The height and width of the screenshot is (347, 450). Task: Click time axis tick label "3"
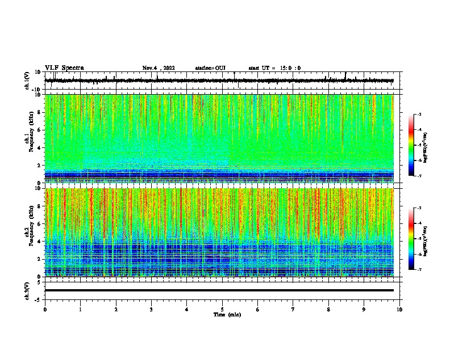(x=151, y=310)
